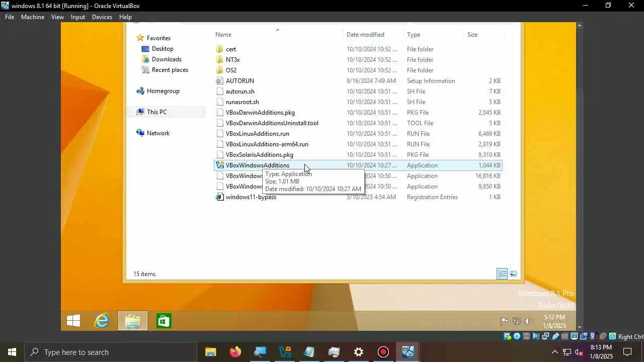Screen dimensions: 644x362
Task: Click VirtualBox mouse integration arrow icon
Action: (x=612, y=336)
